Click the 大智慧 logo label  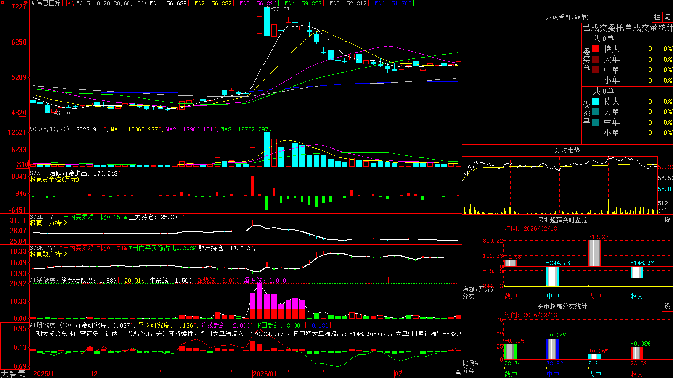[13, 373]
